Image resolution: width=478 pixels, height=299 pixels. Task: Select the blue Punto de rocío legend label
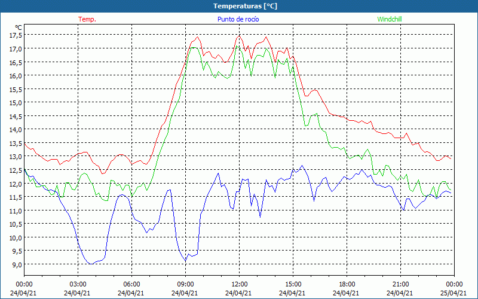coord(238,19)
